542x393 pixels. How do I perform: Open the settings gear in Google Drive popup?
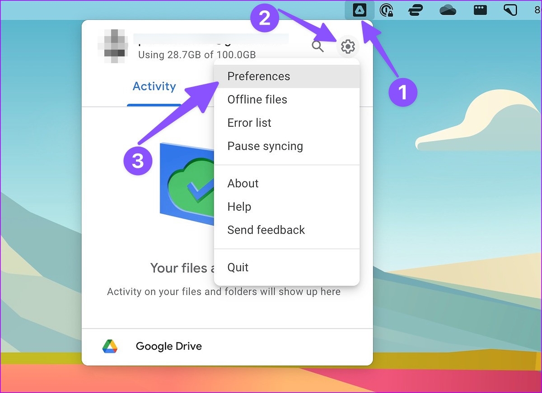point(348,46)
